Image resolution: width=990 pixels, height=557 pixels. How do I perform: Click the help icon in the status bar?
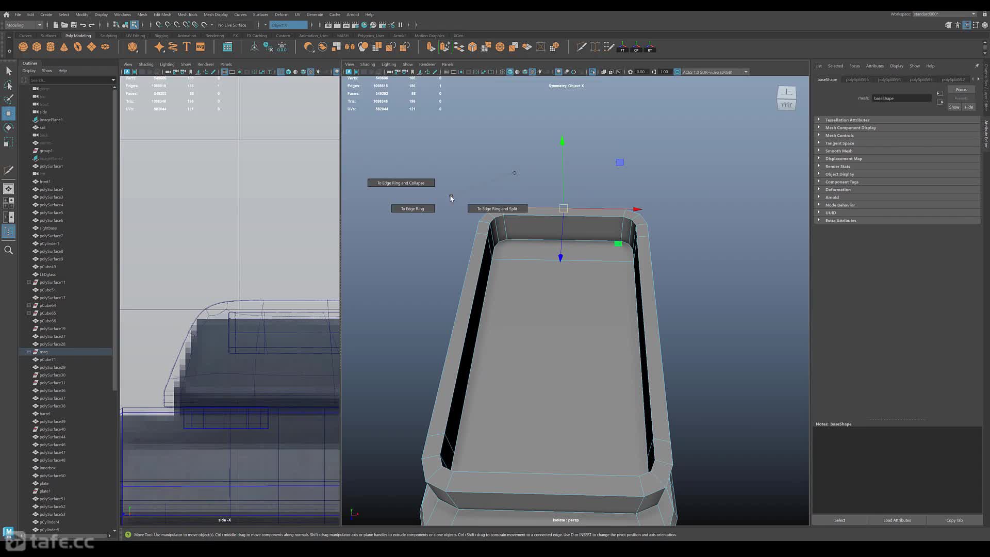pyautogui.click(x=128, y=535)
